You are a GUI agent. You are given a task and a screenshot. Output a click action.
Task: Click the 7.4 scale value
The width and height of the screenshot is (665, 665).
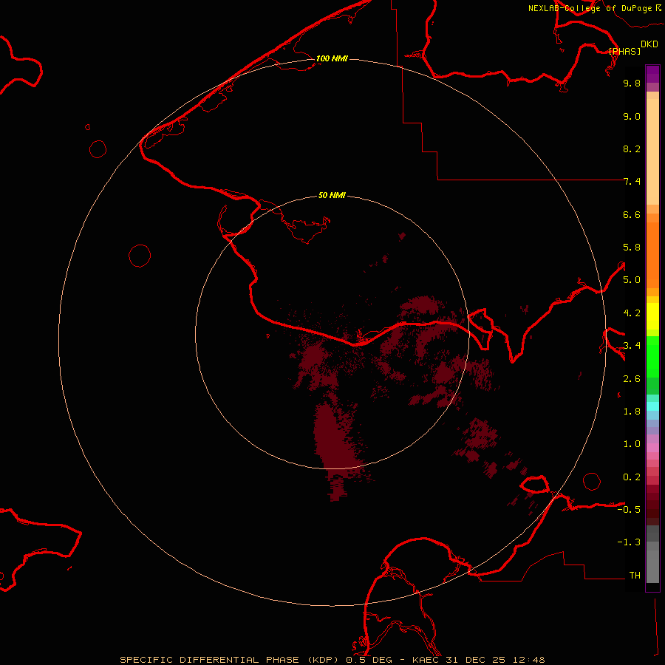coord(632,182)
